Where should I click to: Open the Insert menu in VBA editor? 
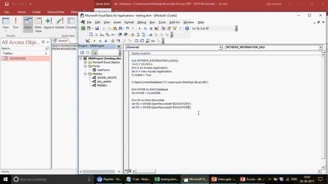pyautogui.click(x=117, y=22)
